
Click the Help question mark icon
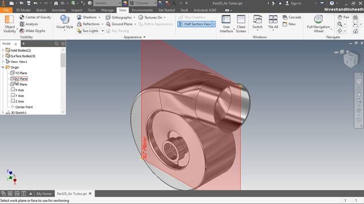332,3
